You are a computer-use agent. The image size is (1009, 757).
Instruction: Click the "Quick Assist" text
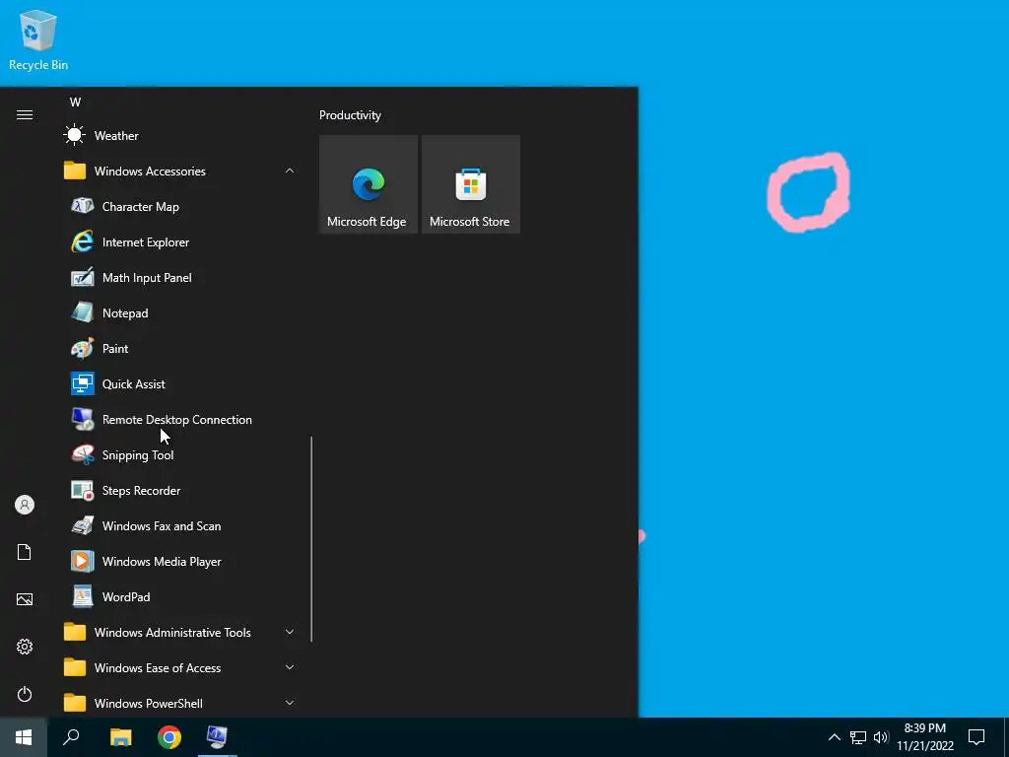pyautogui.click(x=134, y=384)
